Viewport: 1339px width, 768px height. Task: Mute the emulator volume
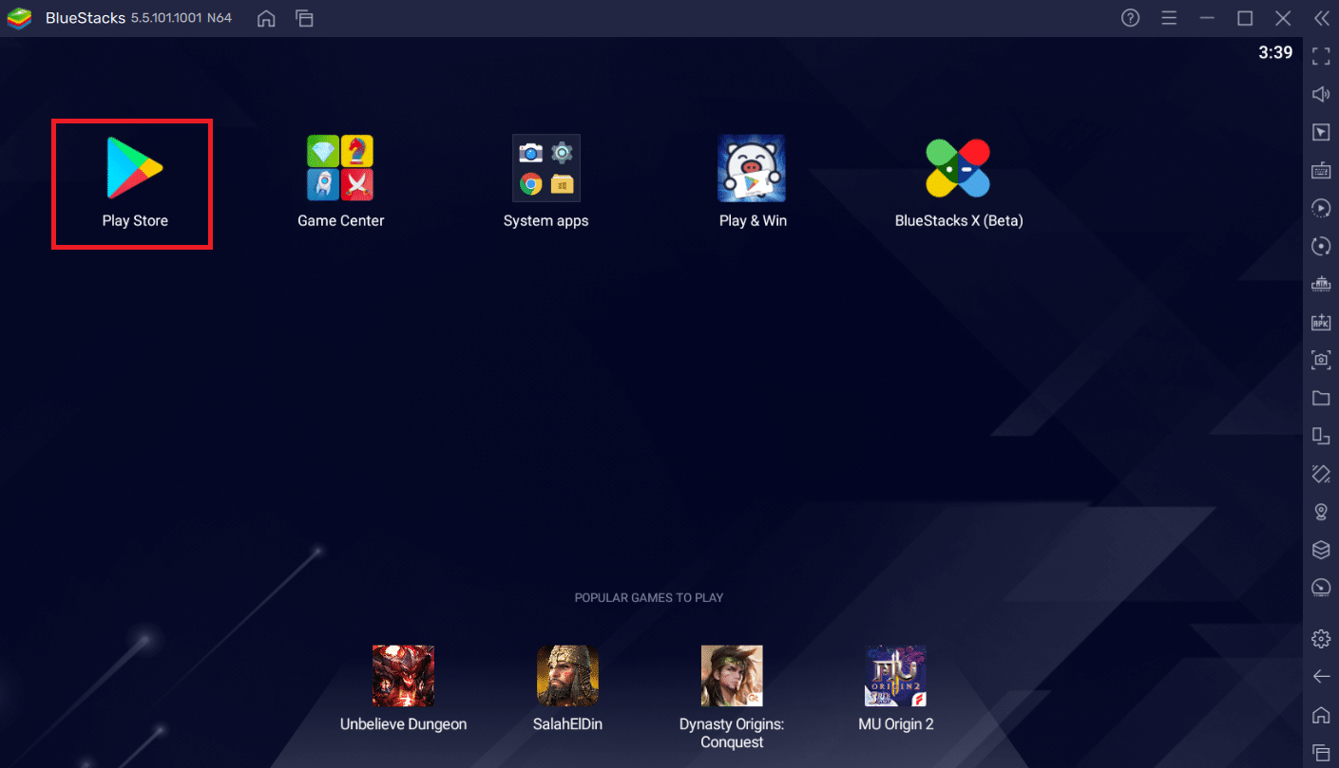[x=1321, y=93]
